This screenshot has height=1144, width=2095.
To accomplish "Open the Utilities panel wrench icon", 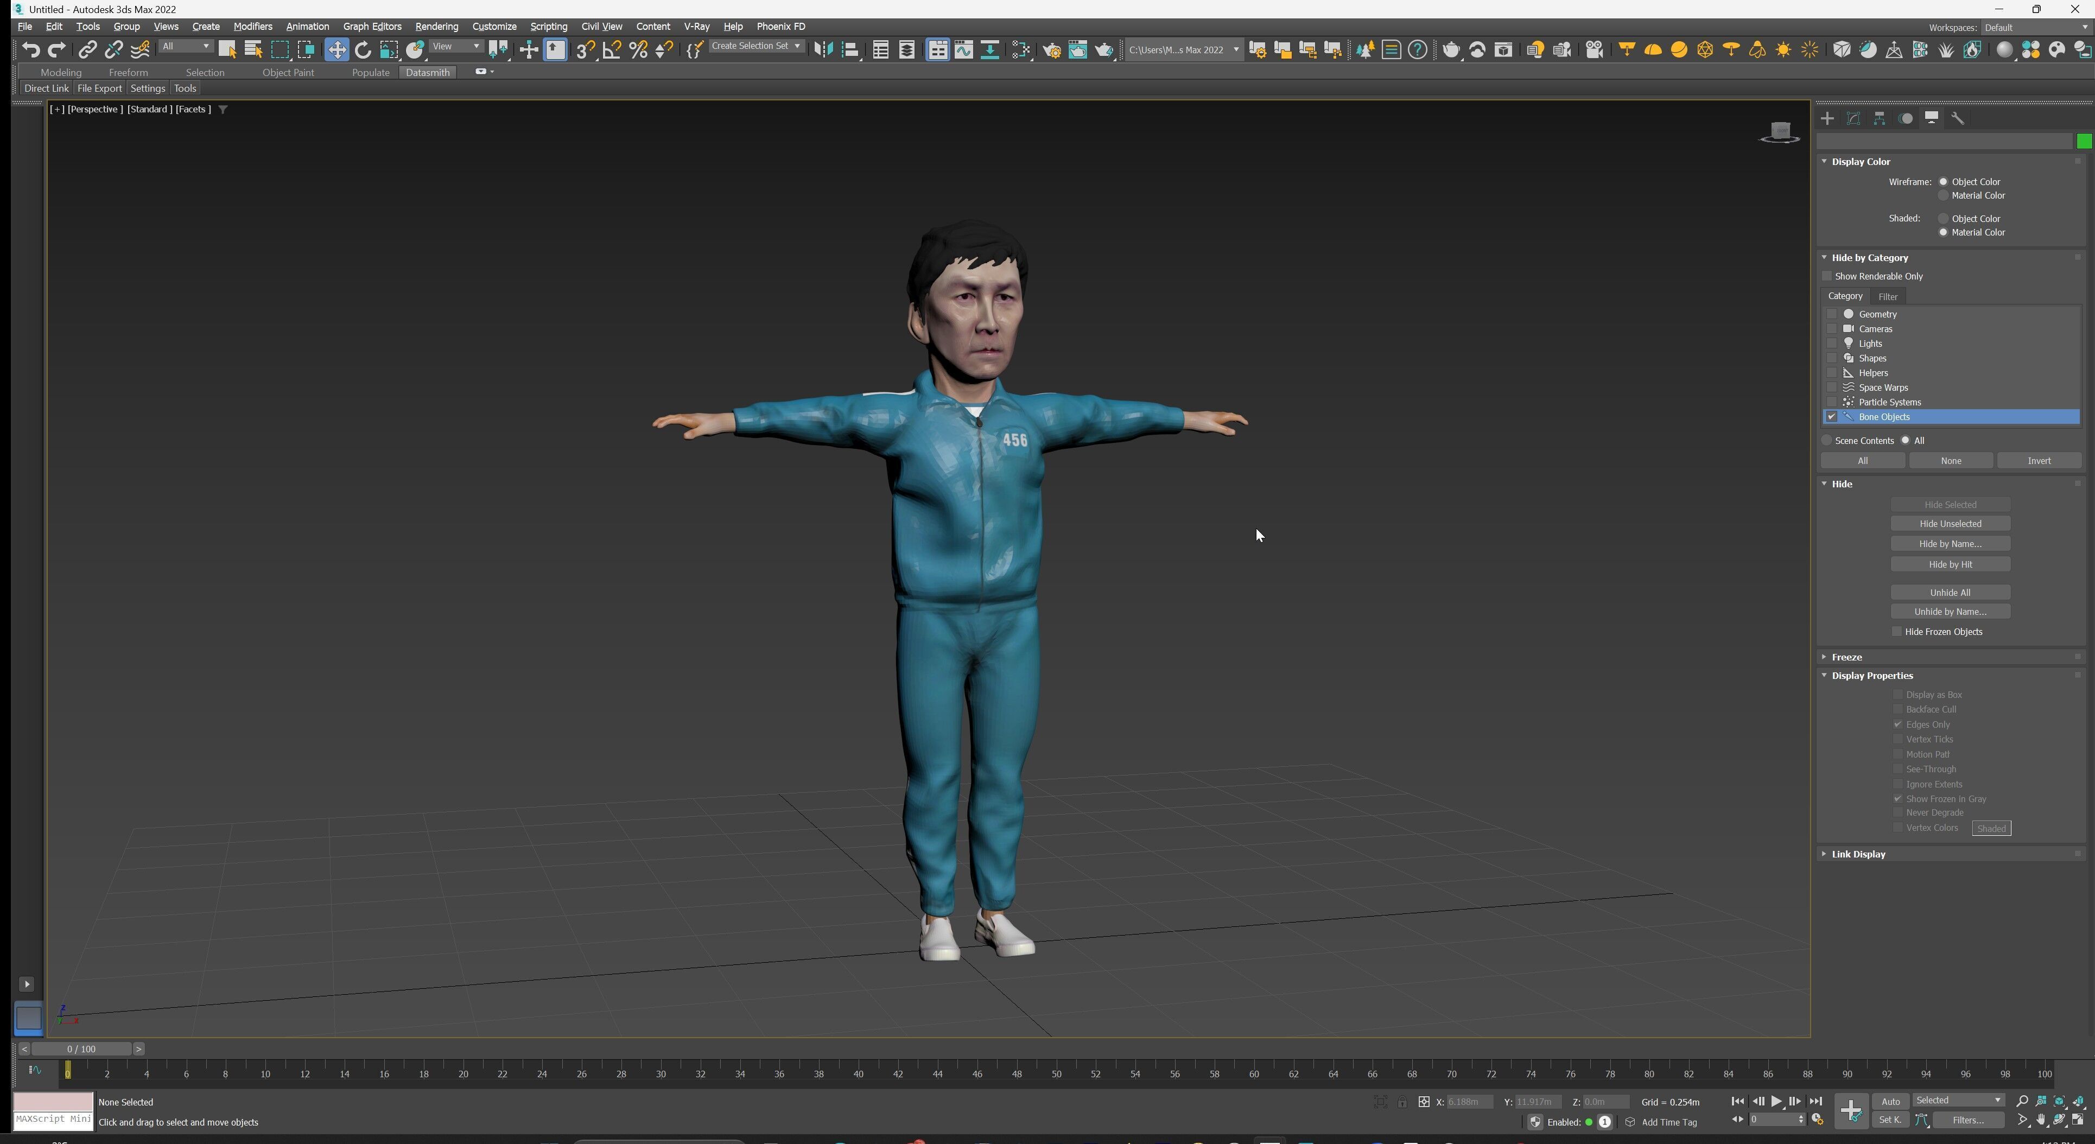I will pos(1958,119).
